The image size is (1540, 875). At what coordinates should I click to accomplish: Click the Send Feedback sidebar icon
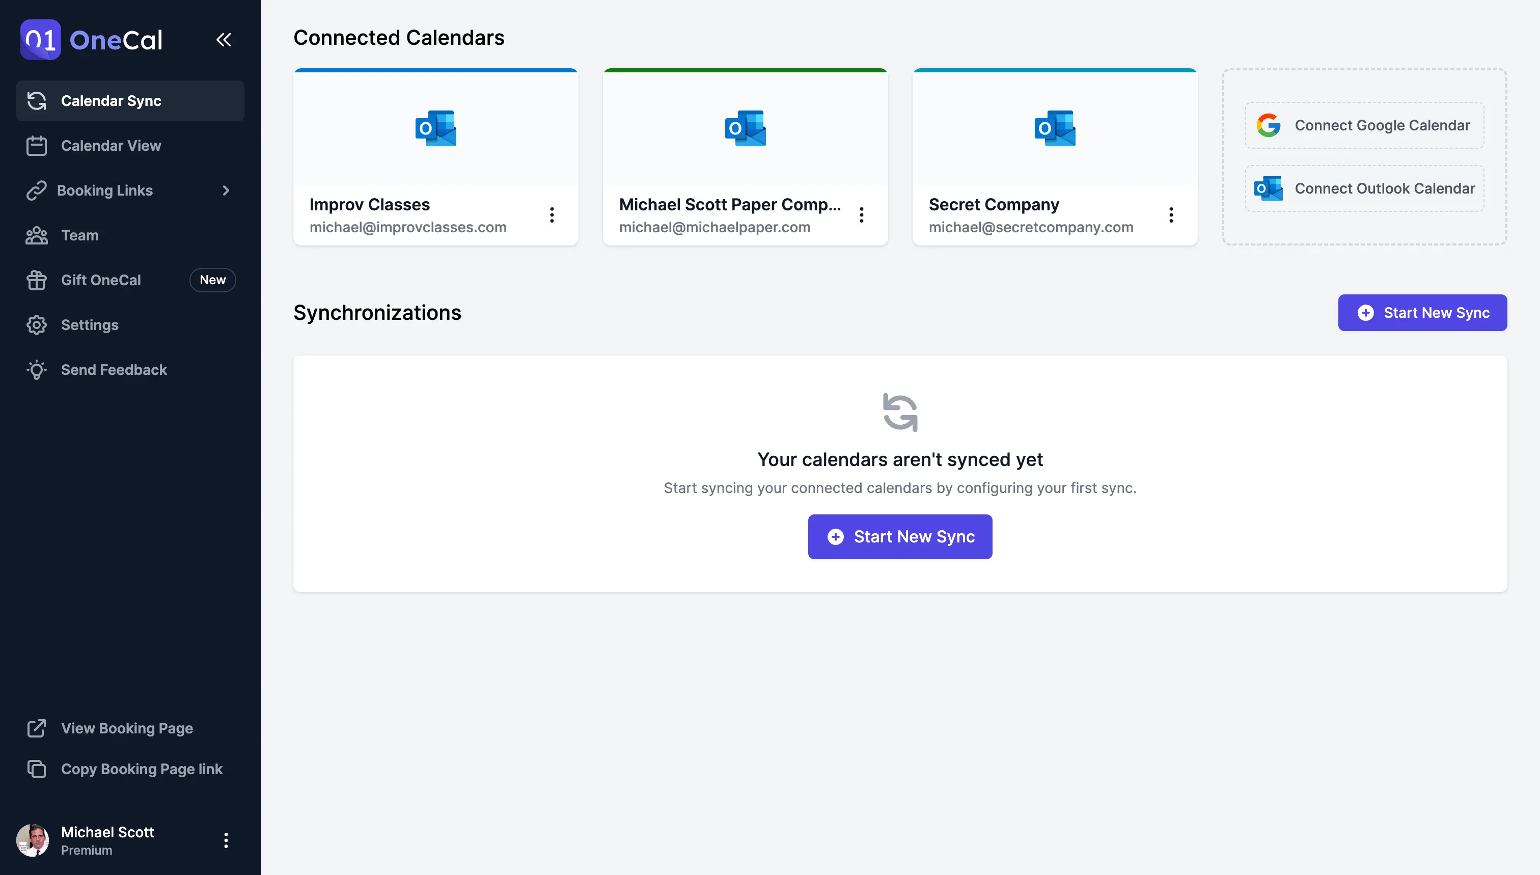point(36,370)
